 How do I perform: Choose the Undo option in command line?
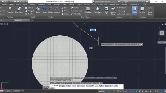coord(116,86)
